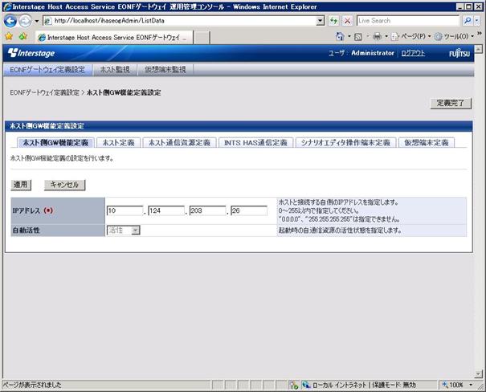Open a new blank browser tab

coord(202,38)
